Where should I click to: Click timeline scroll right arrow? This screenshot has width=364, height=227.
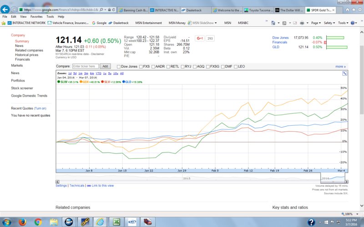point(347,182)
